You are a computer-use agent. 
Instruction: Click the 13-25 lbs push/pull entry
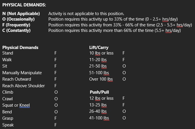[98, 105]
